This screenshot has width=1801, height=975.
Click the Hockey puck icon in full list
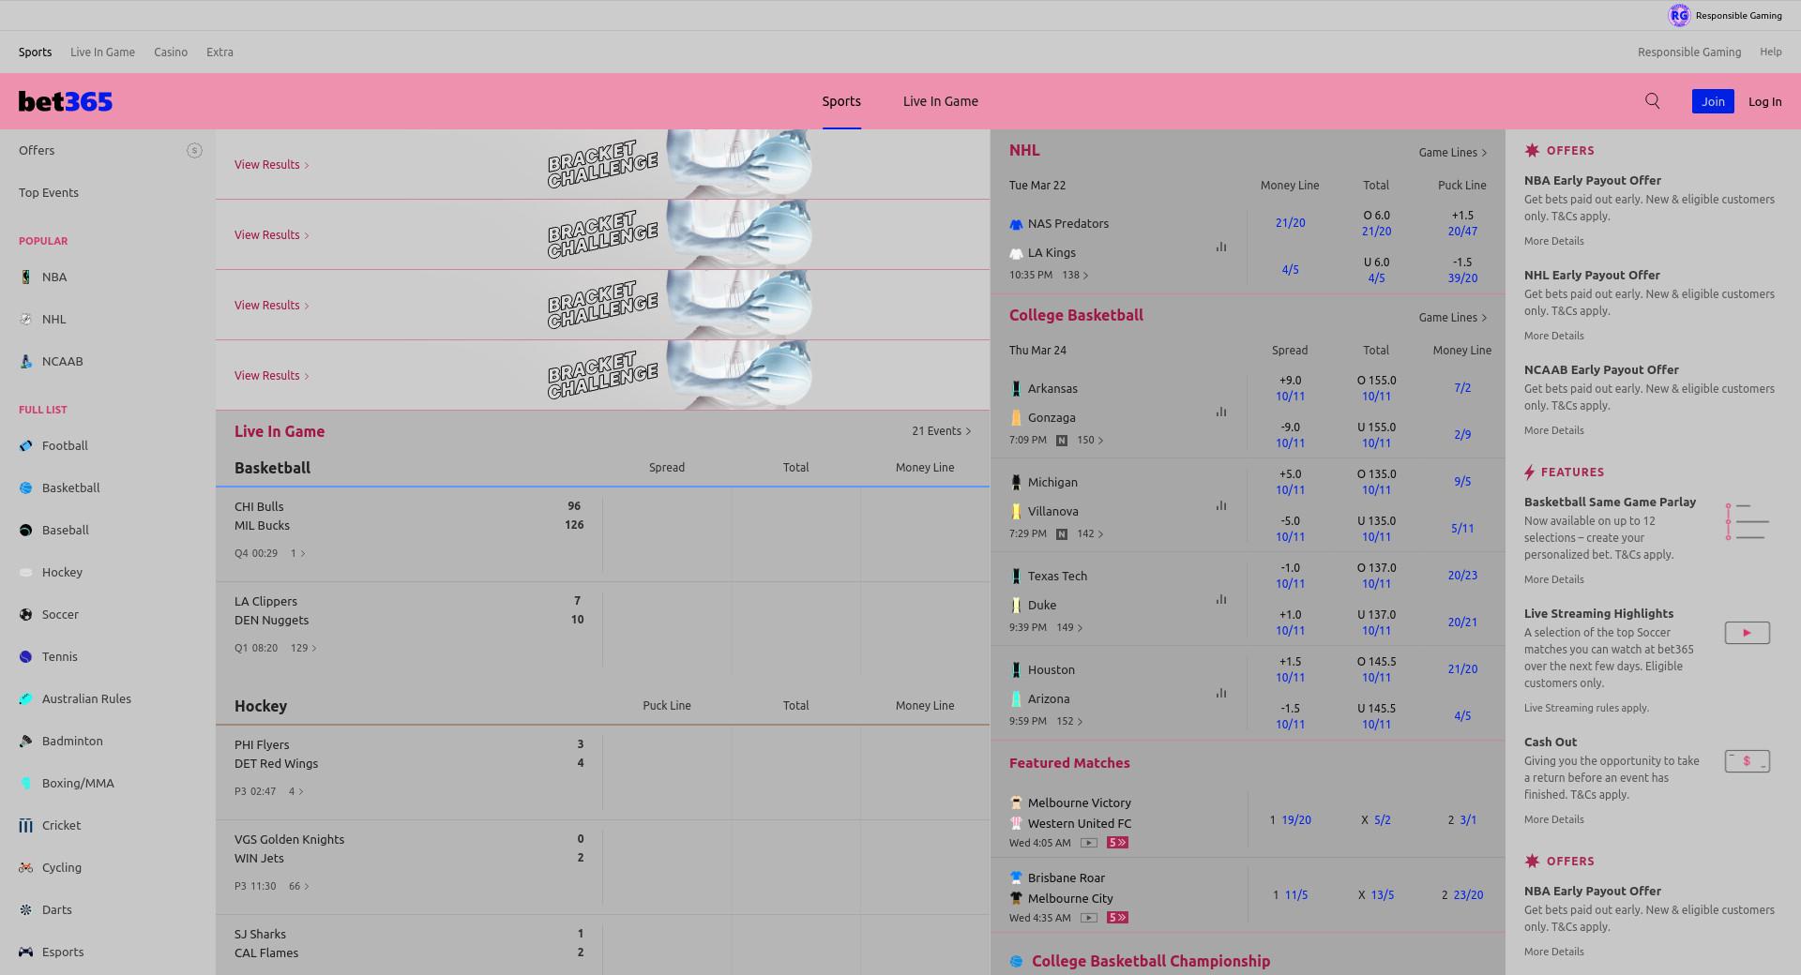click(26, 572)
